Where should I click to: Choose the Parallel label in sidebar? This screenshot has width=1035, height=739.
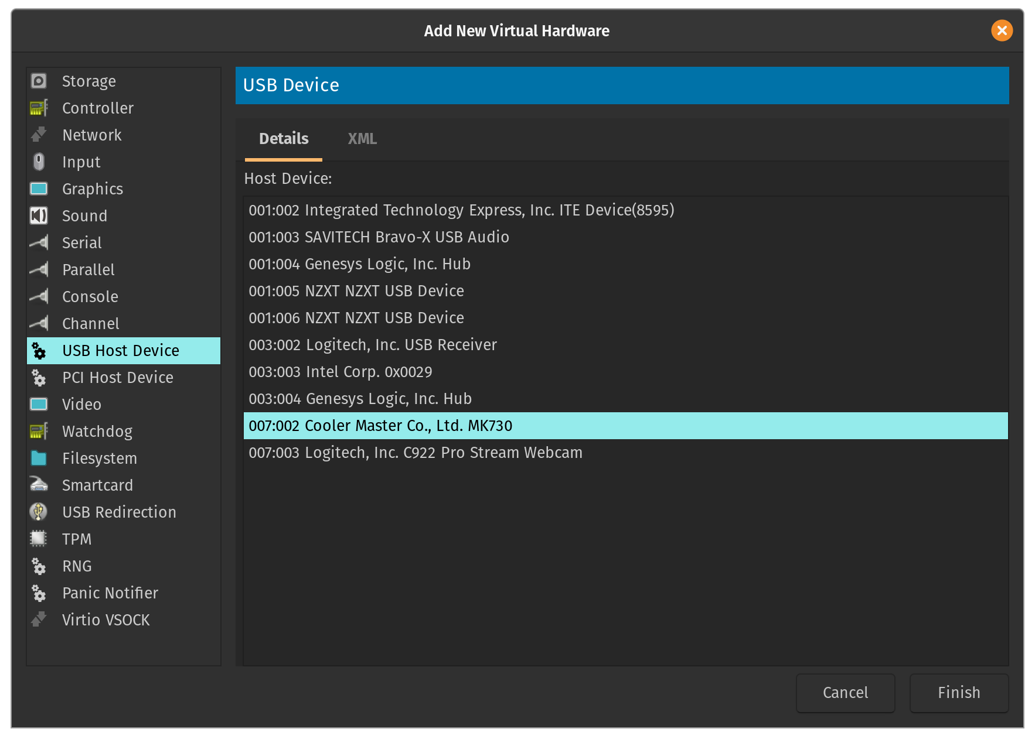click(88, 270)
